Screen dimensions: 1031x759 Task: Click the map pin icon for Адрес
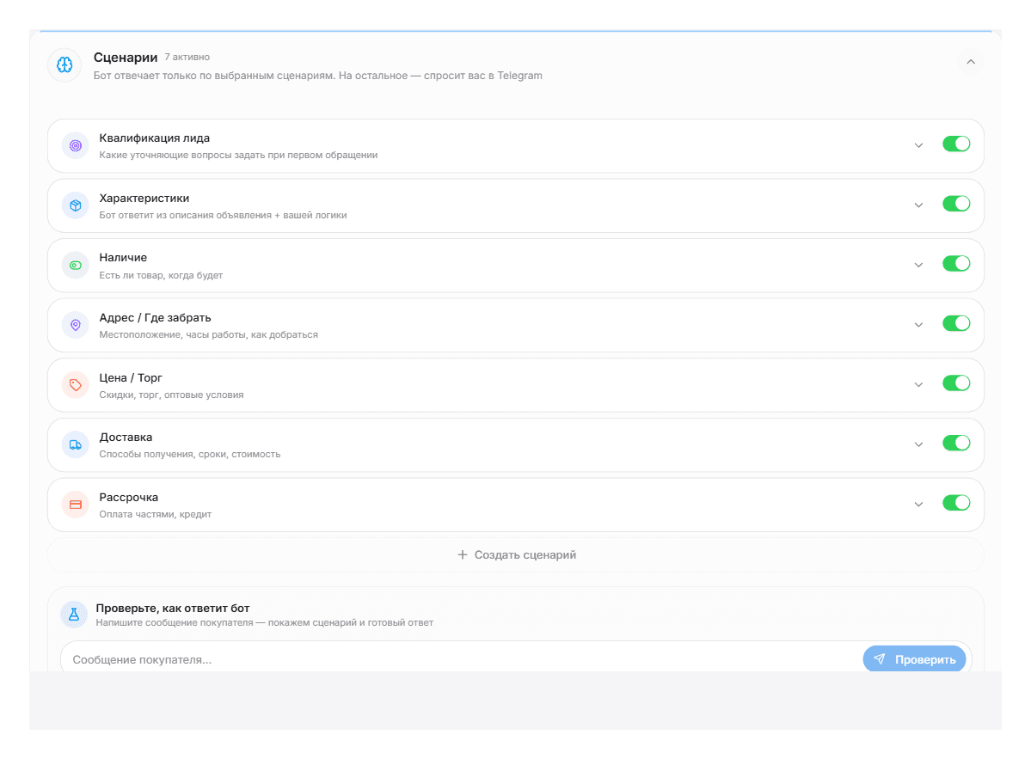[x=76, y=325]
